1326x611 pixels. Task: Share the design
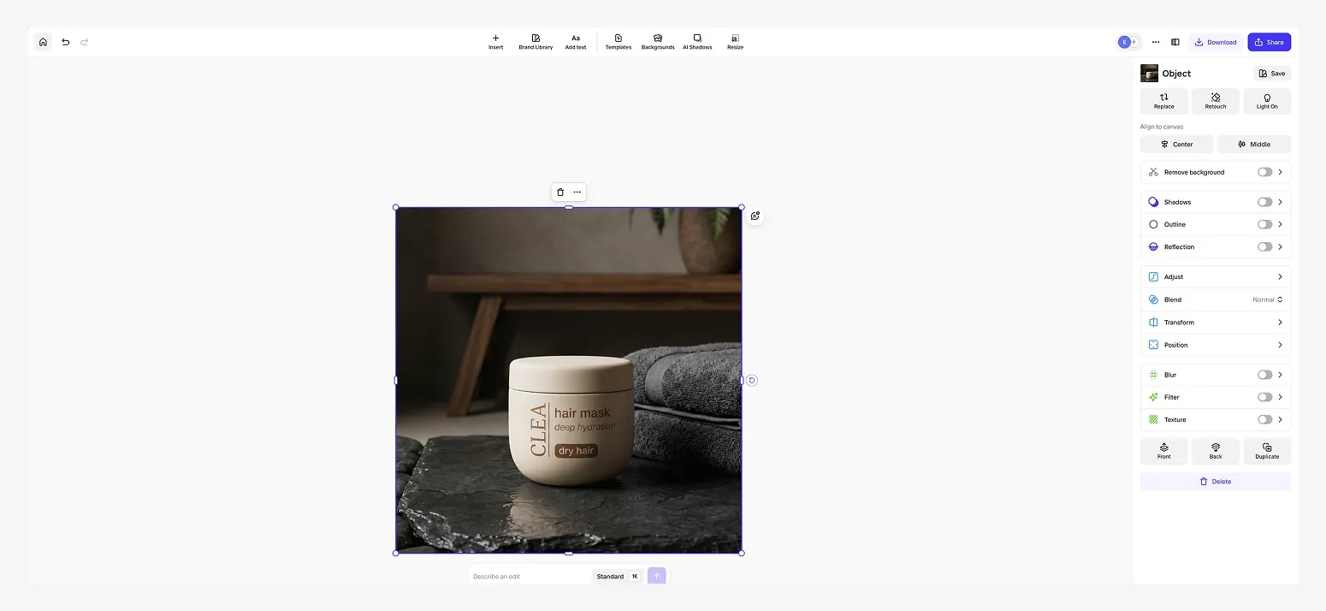coord(1269,42)
